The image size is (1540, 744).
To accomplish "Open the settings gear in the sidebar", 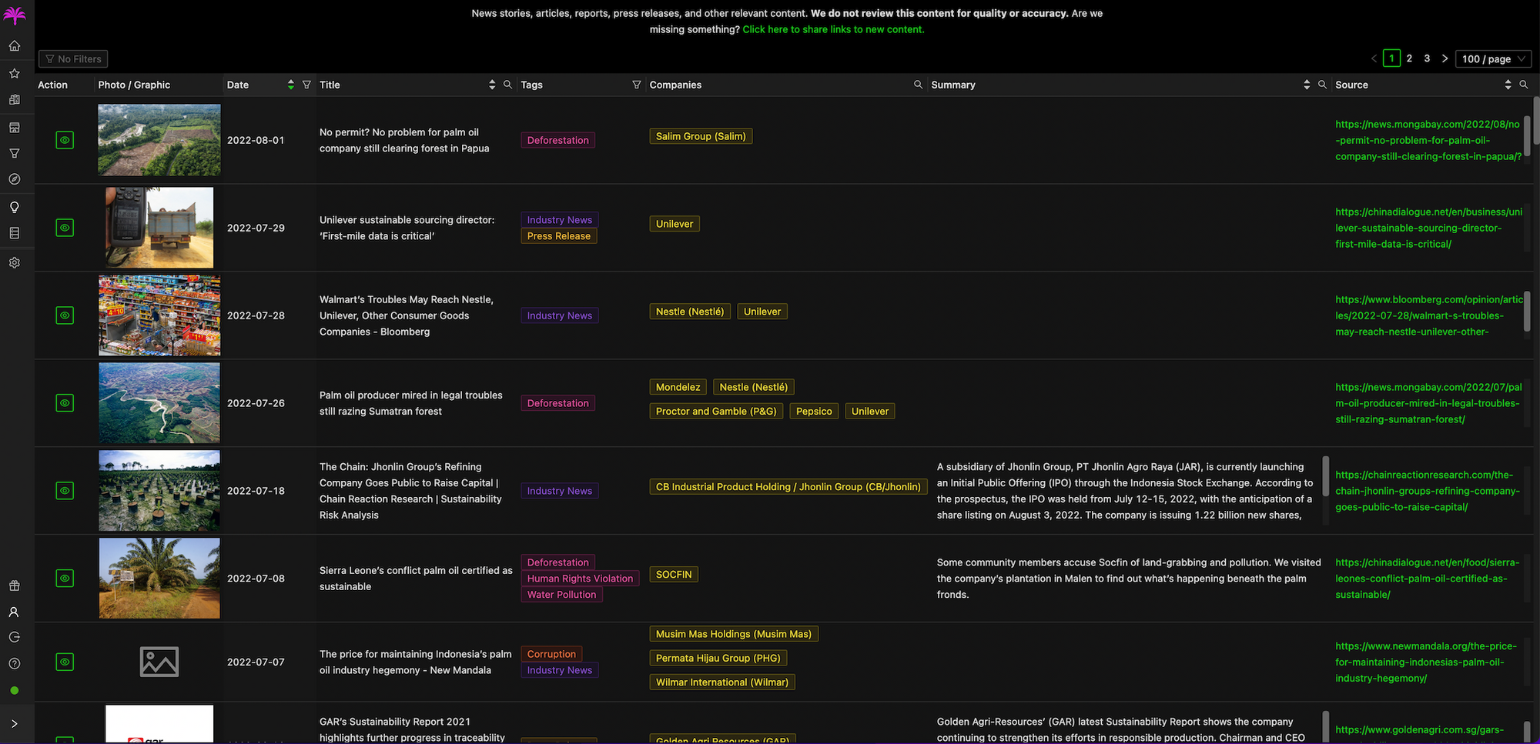I will 14,263.
